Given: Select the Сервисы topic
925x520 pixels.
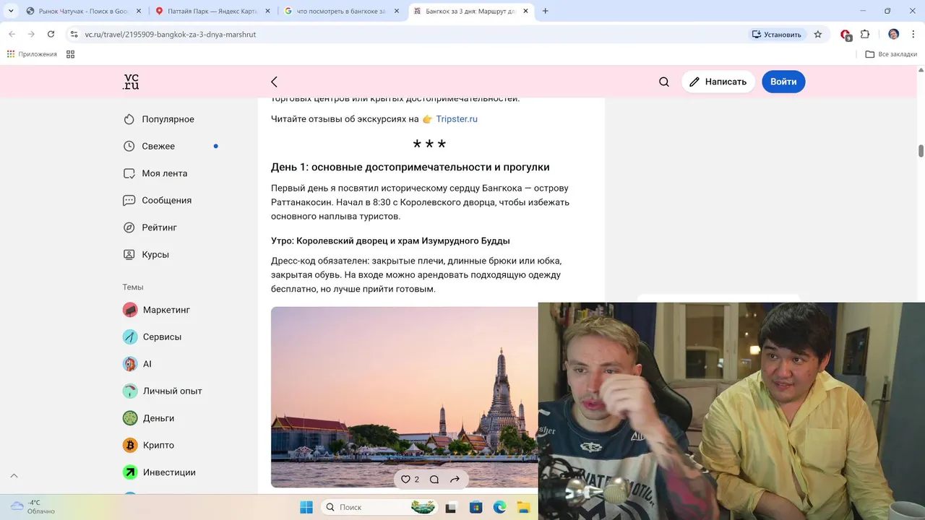Looking at the screenshot, I should (x=152, y=337).
